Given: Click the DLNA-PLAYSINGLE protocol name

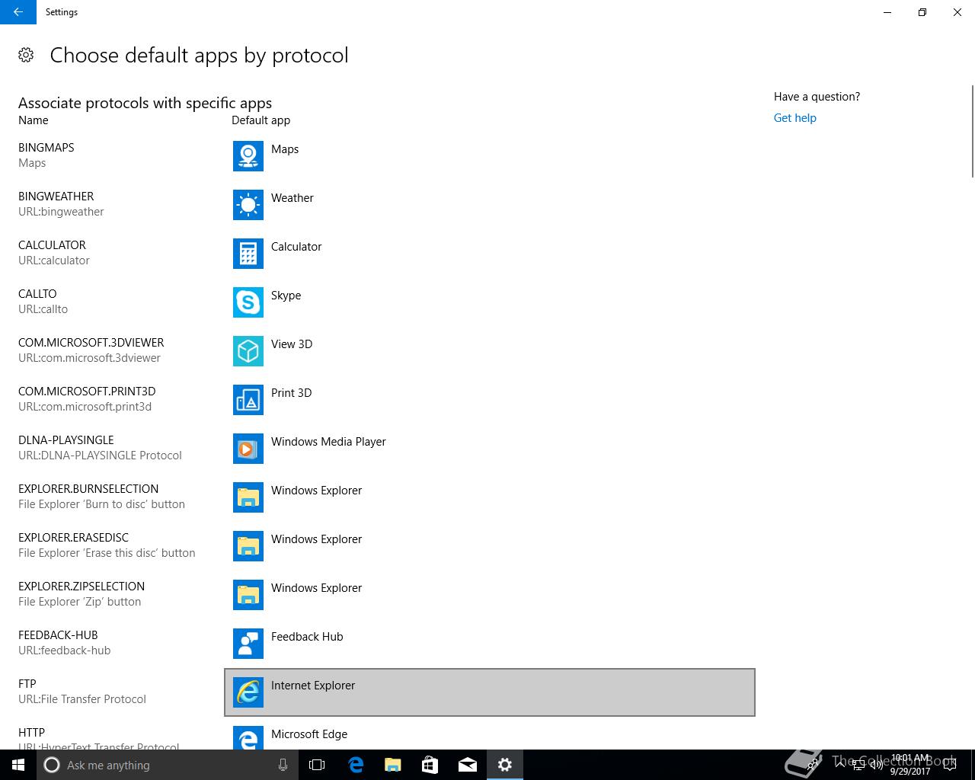Looking at the screenshot, I should 66,440.
